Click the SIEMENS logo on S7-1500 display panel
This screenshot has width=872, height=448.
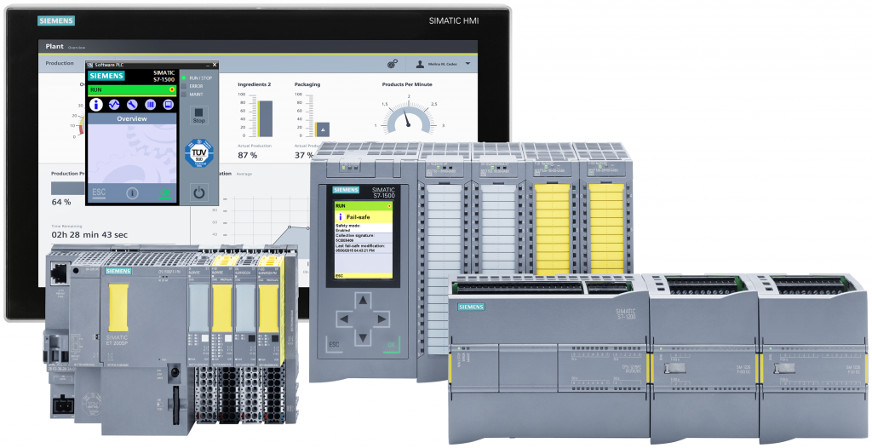click(x=346, y=190)
